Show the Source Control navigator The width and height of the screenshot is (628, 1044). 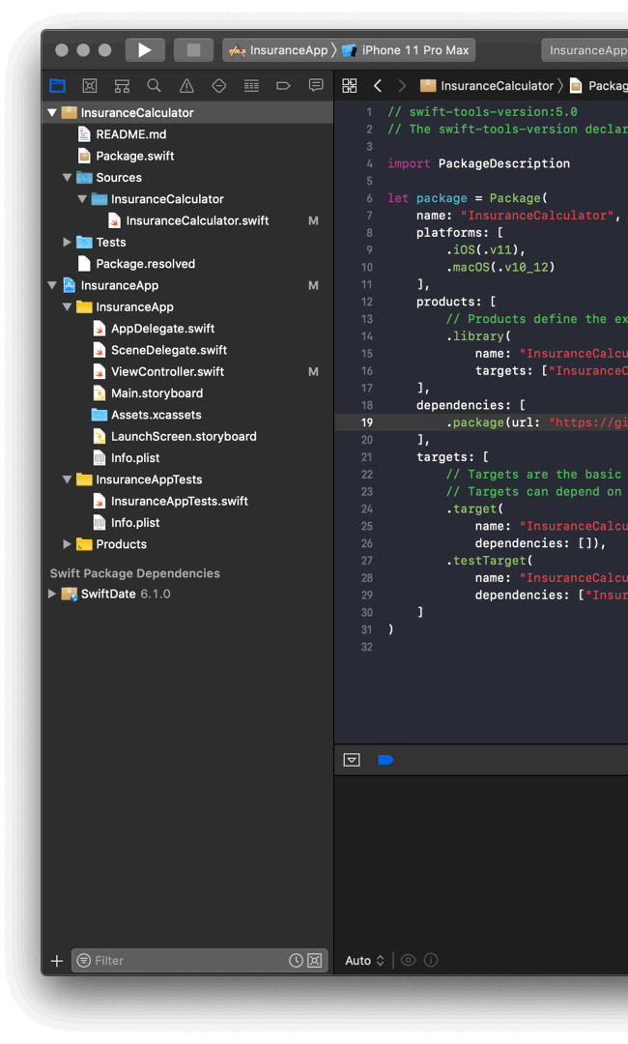(90, 85)
